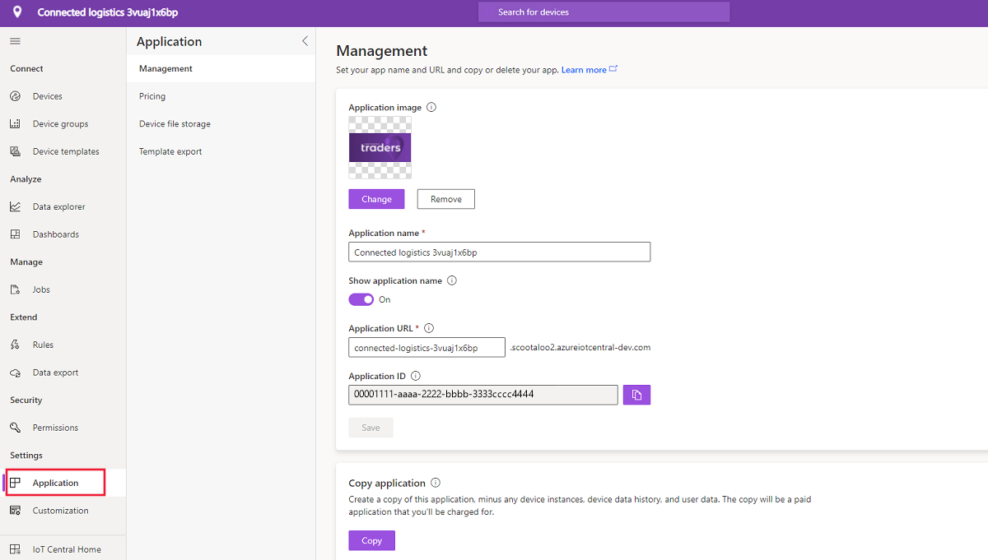Select Management in Application panel
Screen dimensions: 988x560
pos(221,69)
